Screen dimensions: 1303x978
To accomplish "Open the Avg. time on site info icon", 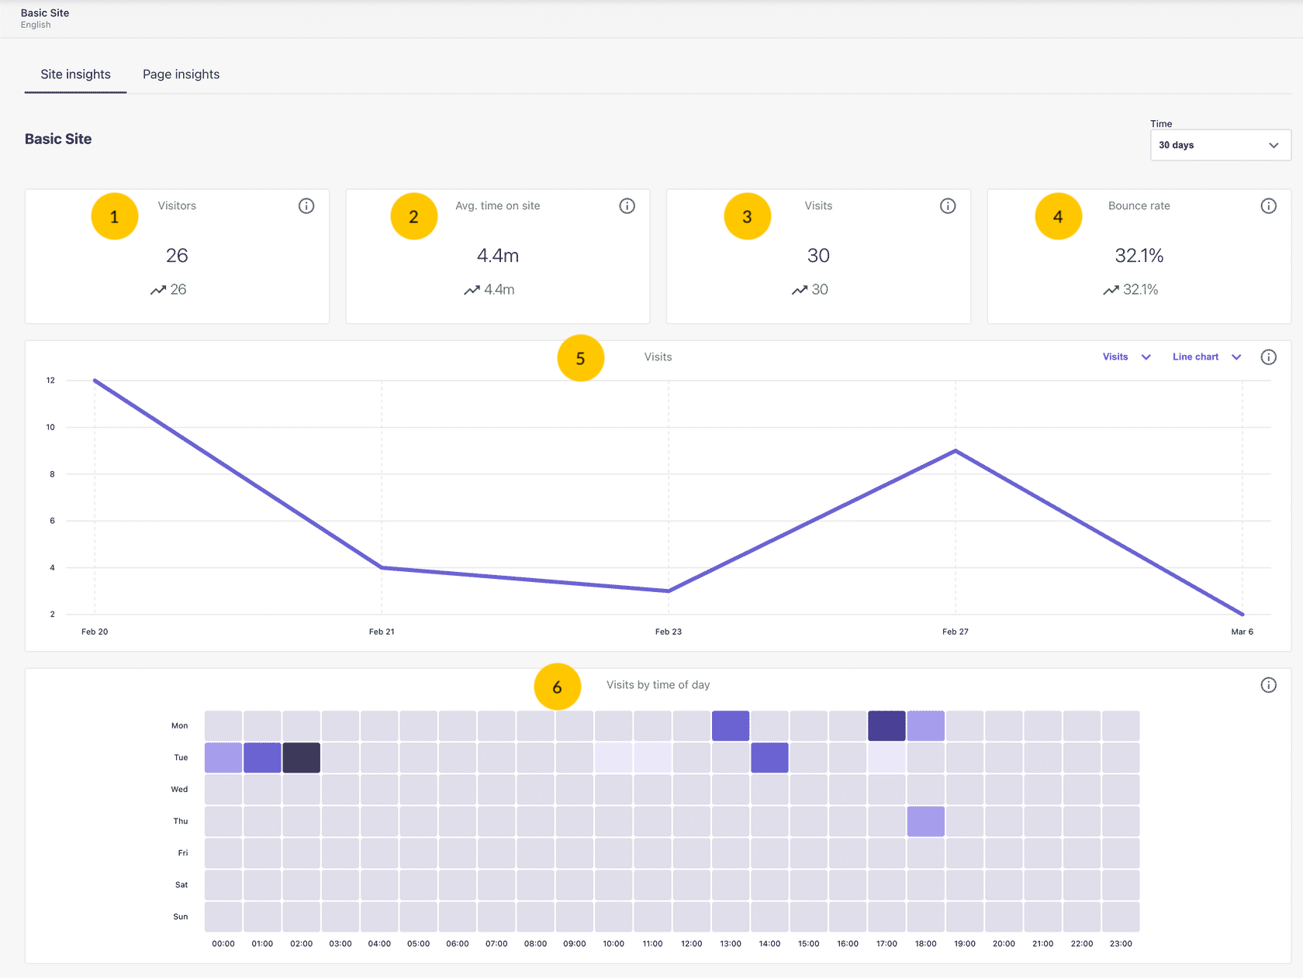I will click(x=627, y=206).
